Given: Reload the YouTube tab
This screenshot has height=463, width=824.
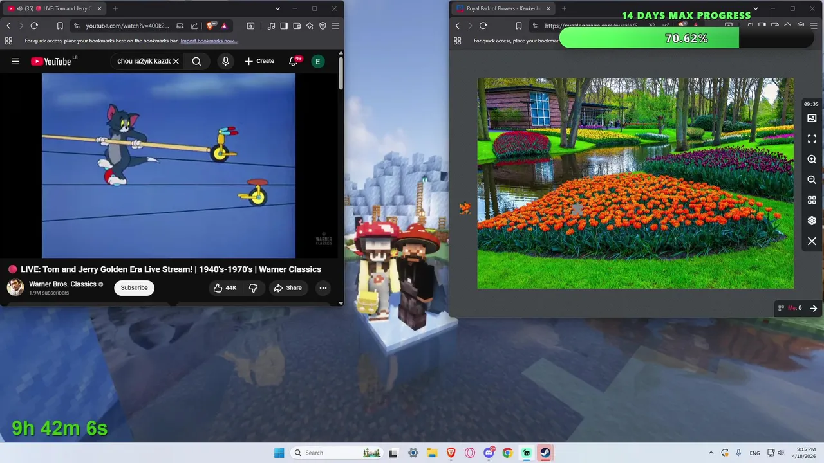Looking at the screenshot, I should point(34,26).
